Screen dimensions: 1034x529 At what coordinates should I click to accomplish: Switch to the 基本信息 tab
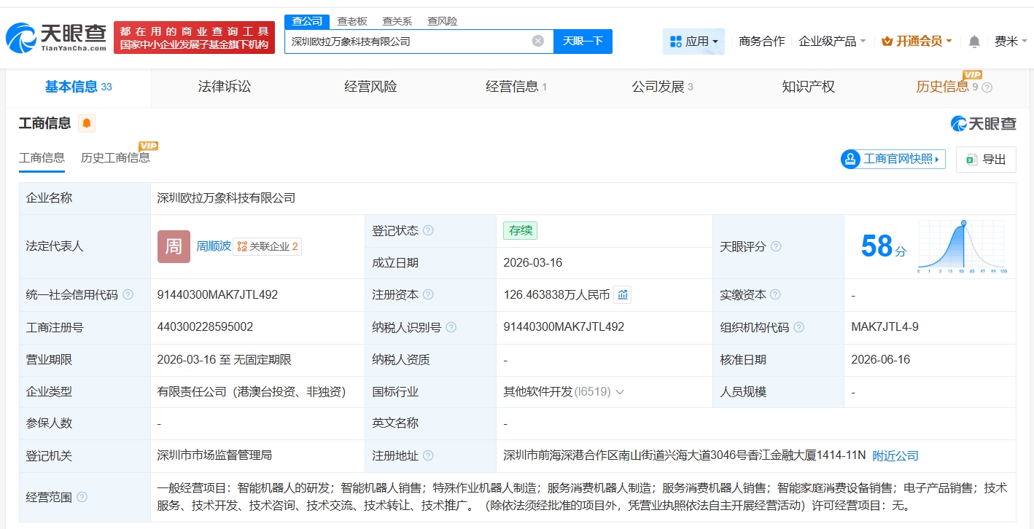(78, 87)
